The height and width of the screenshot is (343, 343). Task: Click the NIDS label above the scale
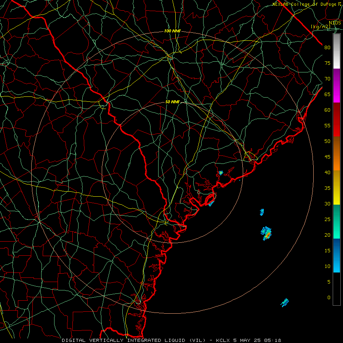pyautogui.click(x=335, y=23)
